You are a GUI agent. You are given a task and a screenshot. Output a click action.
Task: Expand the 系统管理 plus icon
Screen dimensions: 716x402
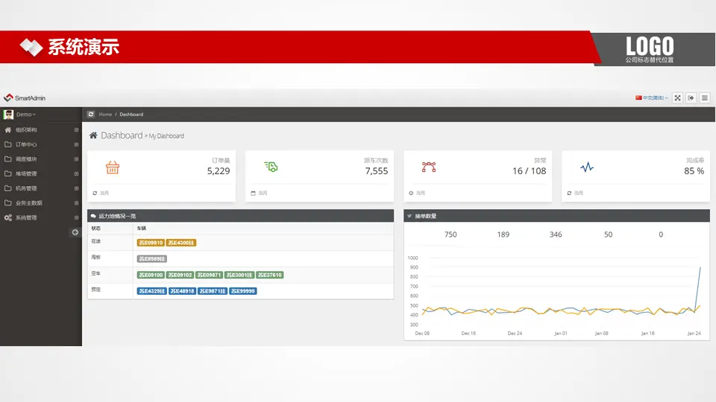pos(76,217)
